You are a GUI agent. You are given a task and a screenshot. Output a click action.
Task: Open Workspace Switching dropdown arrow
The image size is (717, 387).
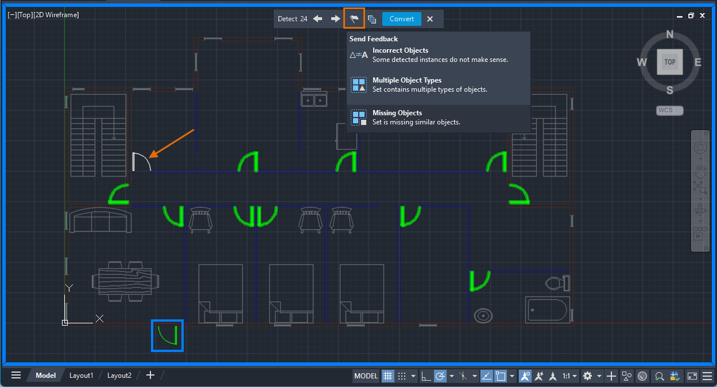(599, 377)
